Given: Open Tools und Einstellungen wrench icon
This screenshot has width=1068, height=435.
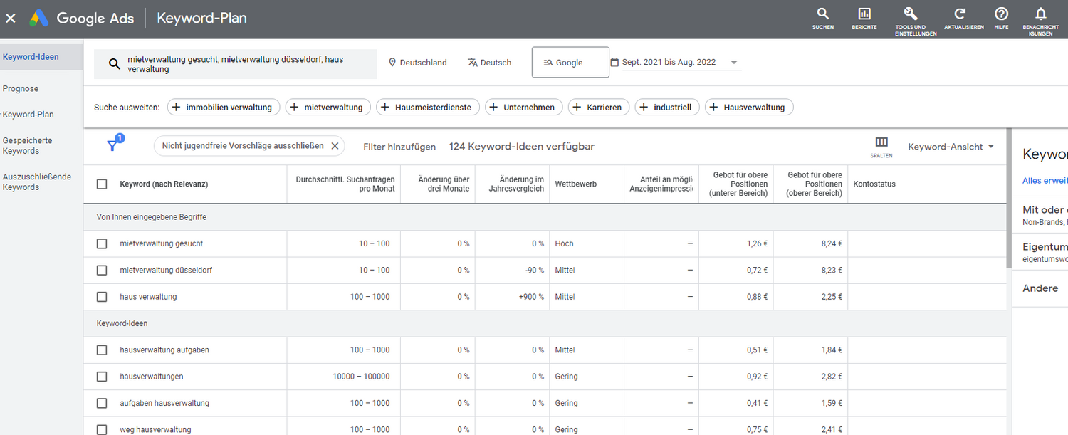Looking at the screenshot, I should pos(910,14).
